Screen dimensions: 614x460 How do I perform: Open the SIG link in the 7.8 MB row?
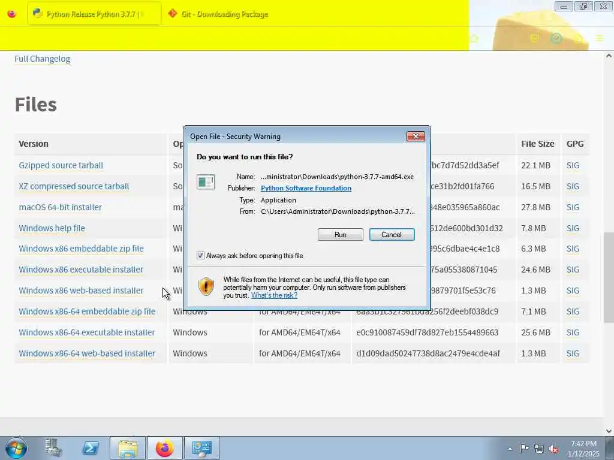tap(573, 228)
